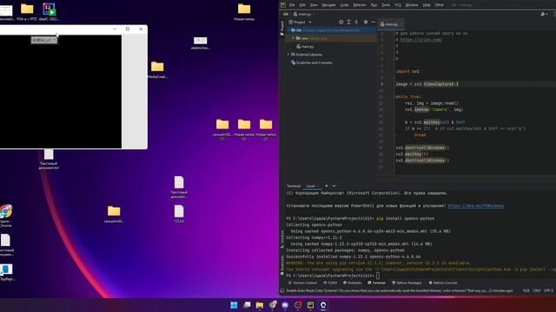Open the Run menu

pyautogui.click(x=374, y=5)
